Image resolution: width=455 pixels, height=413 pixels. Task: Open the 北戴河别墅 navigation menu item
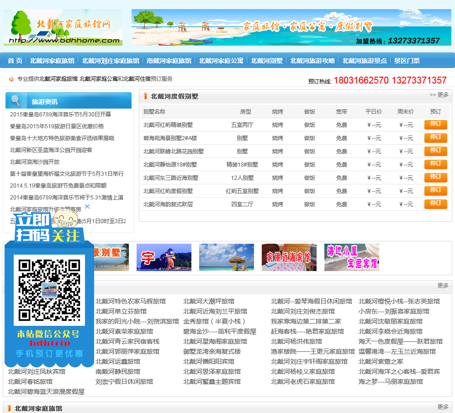tap(266, 61)
